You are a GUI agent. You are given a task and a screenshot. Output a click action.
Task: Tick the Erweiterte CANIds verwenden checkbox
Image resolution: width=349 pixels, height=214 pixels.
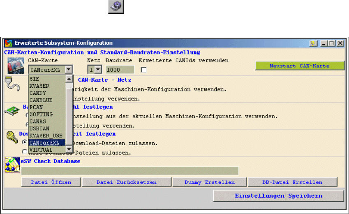tap(144, 70)
